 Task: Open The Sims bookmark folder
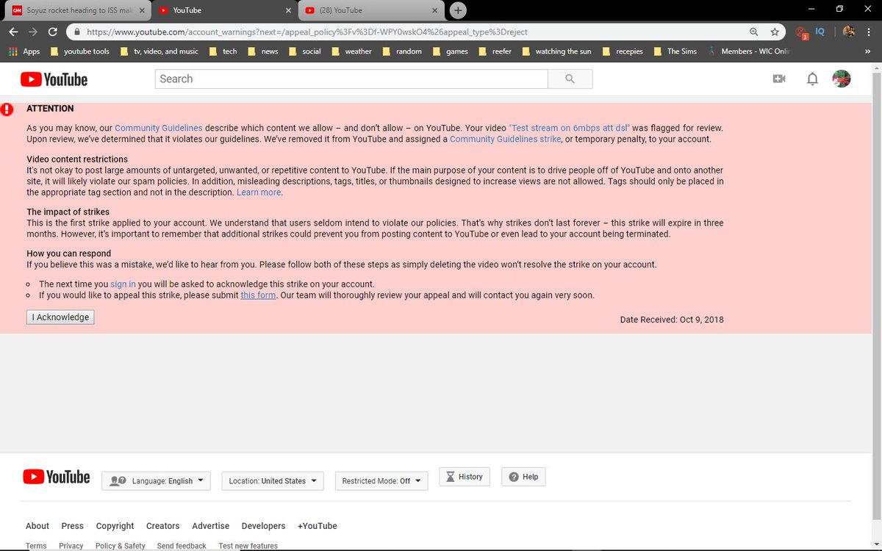674,51
